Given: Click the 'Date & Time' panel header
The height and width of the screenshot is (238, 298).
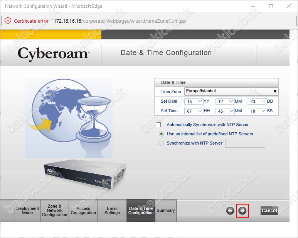Looking at the screenshot, I should (x=217, y=82).
